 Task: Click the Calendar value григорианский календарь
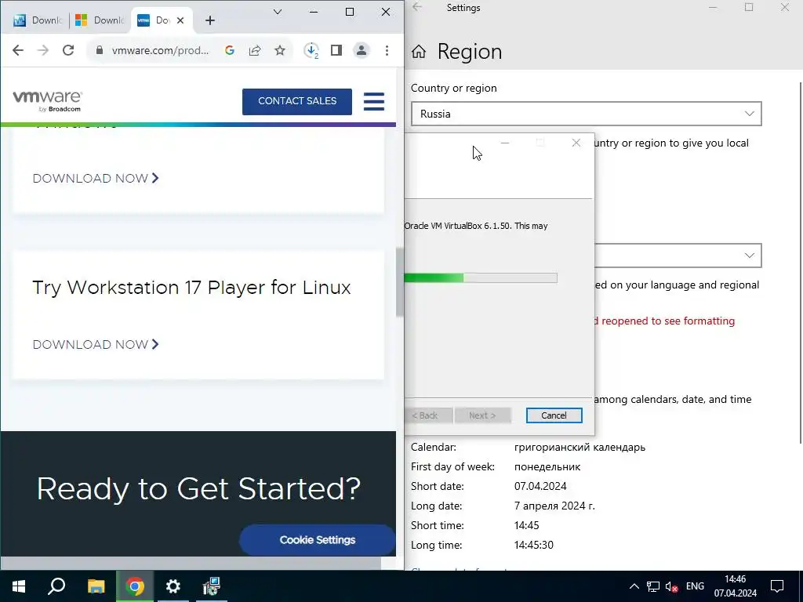580,448
